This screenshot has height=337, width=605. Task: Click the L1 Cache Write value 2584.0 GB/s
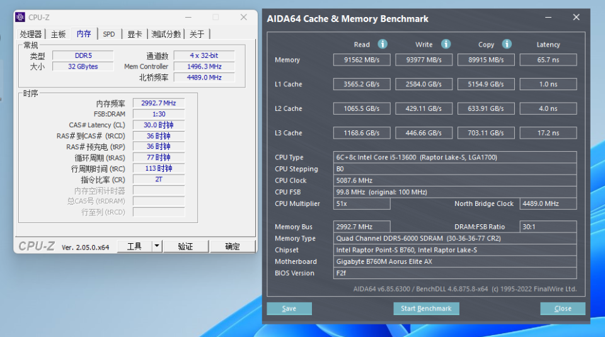point(423,84)
